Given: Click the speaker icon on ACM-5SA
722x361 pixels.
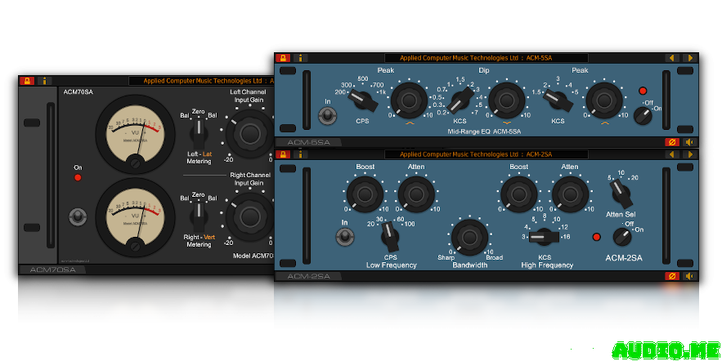Looking at the screenshot, I should tap(688, 142).
